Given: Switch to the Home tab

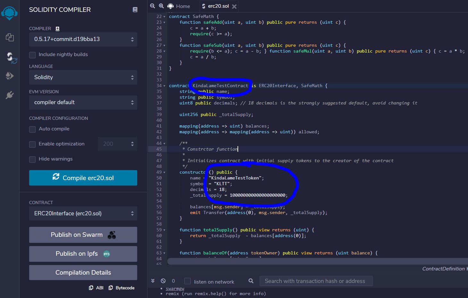Looking at the screenshot, I should coord(179,6).
